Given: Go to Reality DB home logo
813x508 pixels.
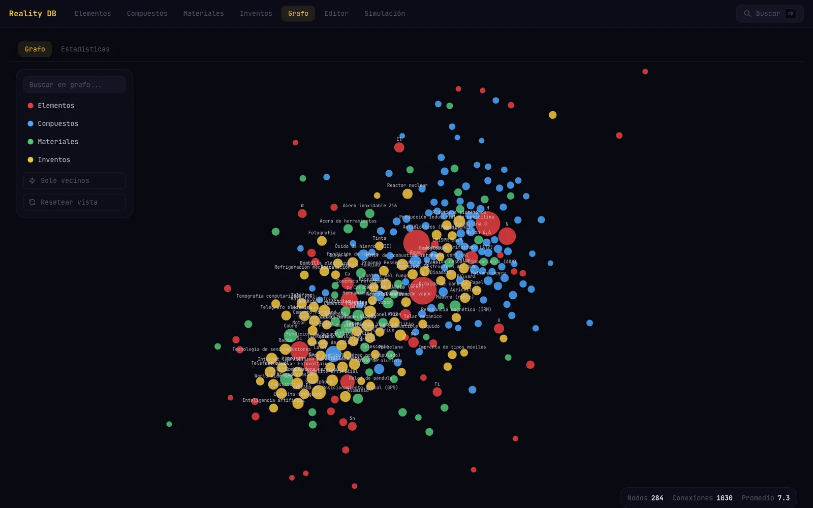Looking at the screenshot, I should tap(33, 14).
